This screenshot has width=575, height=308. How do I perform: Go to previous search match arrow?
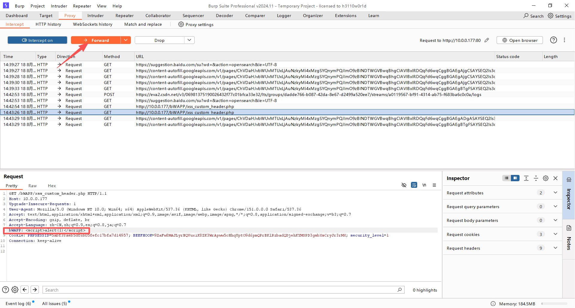25,289
